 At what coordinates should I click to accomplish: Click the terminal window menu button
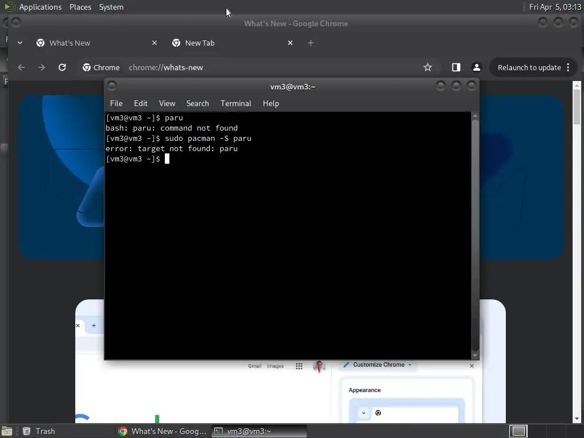tap(112, 86)
